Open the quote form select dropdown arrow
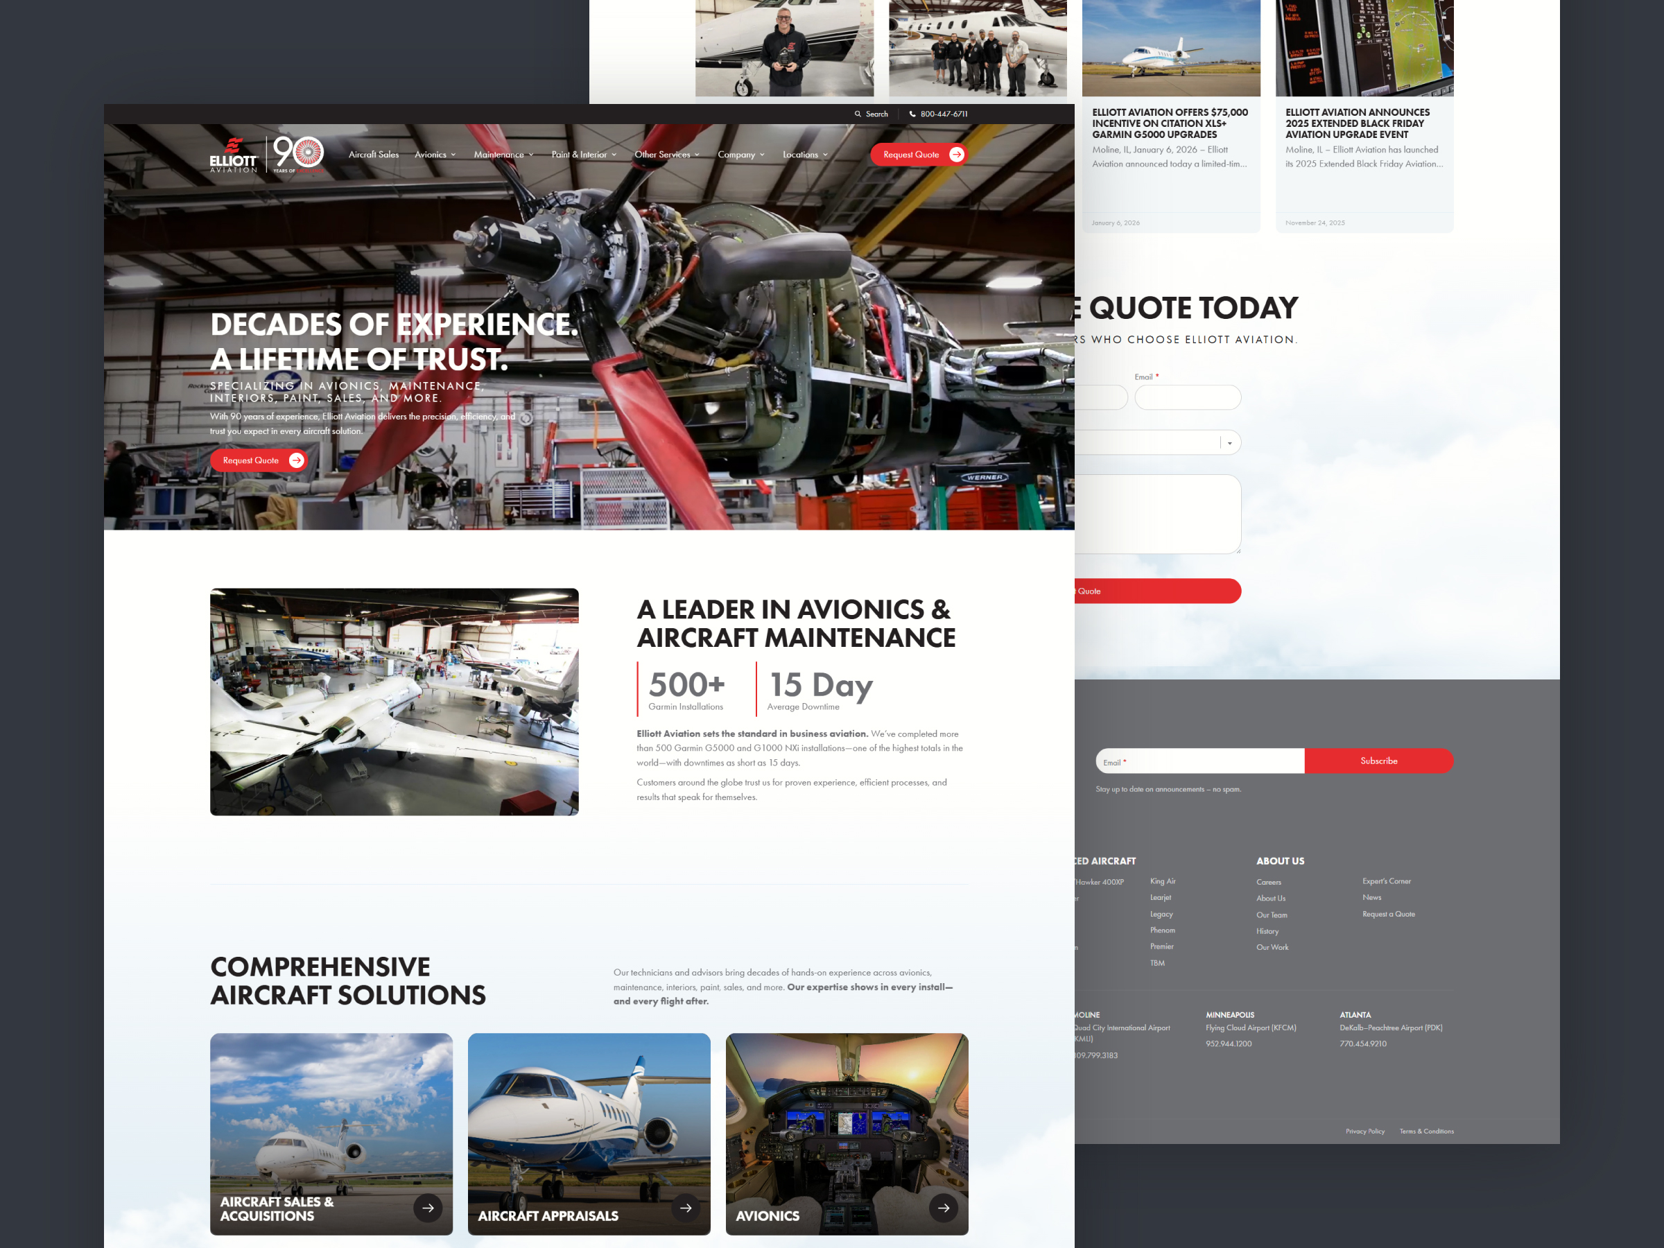The height and width of the screenshot is (1248, 1664). [x=1230, y=443]
